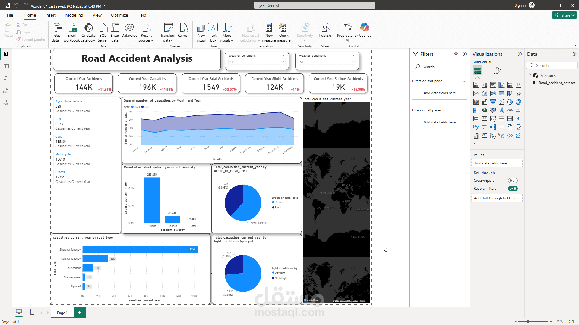The image size is (579, 325).
Task: Click the Enter data icon
Action: click(115, 27)
